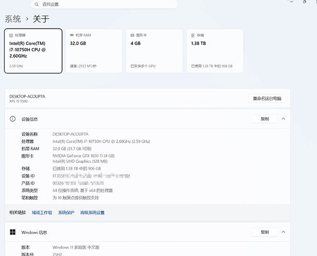Click the storage drive icon
This screenshot has width=317, height=256.
193,35
